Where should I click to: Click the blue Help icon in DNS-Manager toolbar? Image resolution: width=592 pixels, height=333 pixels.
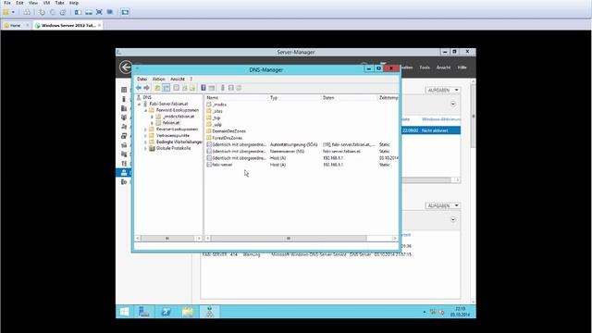pyautogui.click(x=203, y=88)
